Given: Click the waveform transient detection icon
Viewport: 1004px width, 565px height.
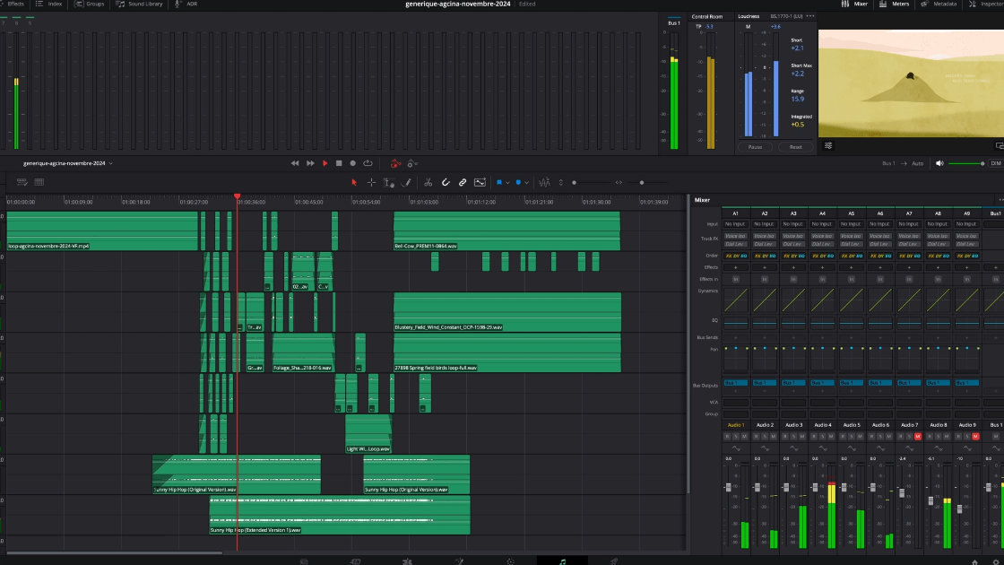Looking at the screenshot, I should (x=544, y=183).
